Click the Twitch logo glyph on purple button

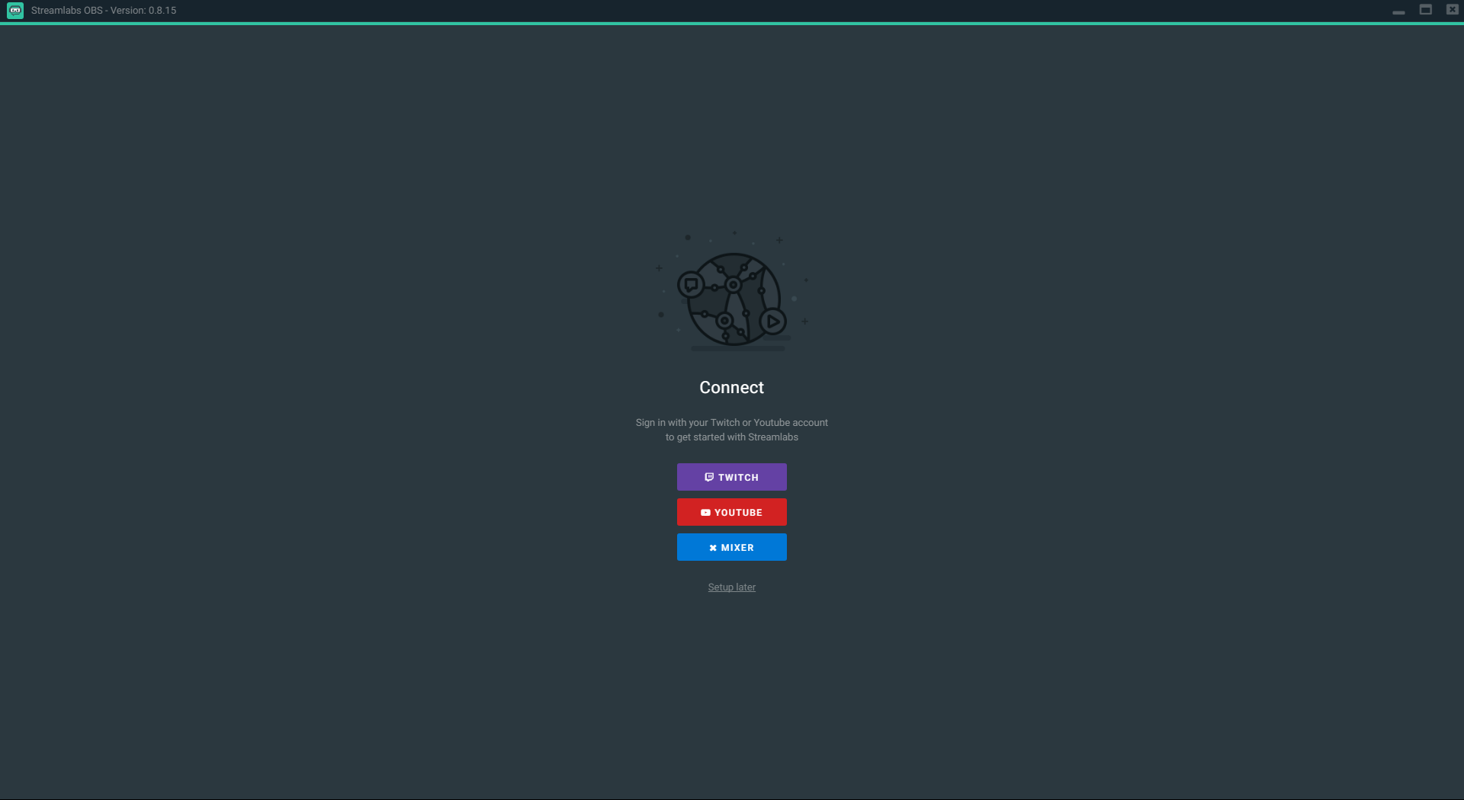pos(709,477)
